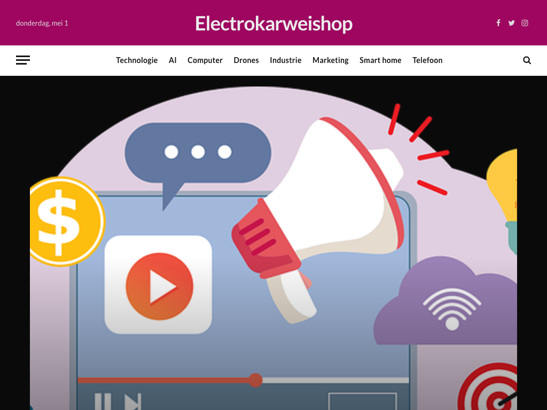Viewport: 547px width, 410px height.
Task: Open the search magnifier icon
Action: click(527, 60)
